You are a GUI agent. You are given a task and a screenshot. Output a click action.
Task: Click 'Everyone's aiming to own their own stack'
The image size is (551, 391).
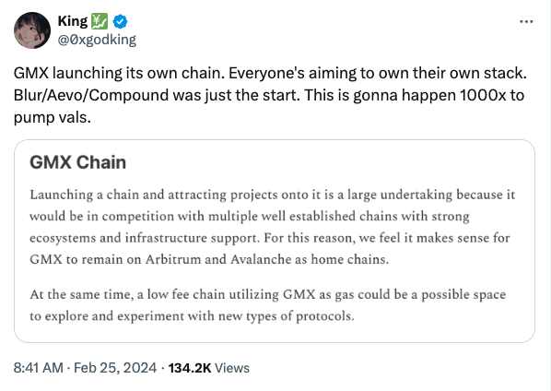coord(378,74)
